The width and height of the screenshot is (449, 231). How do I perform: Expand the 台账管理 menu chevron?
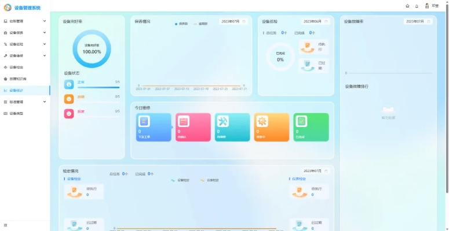click(x=45, y=21)
